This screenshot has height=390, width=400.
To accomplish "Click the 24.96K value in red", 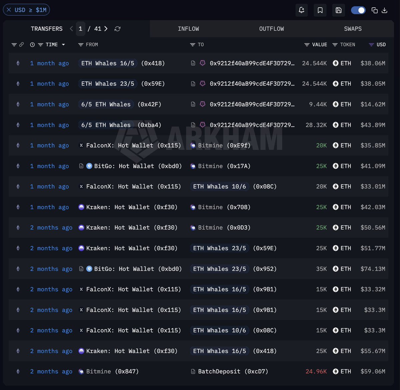I will pos(316,372).
